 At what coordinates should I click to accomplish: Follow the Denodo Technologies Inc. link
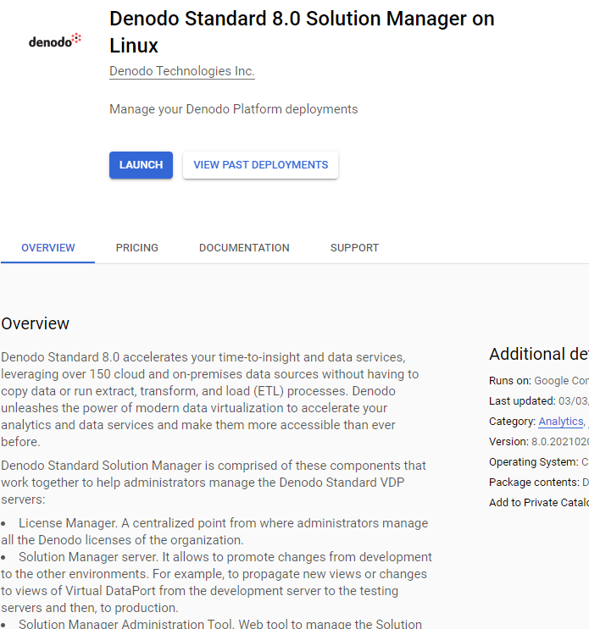coord(182,71)
